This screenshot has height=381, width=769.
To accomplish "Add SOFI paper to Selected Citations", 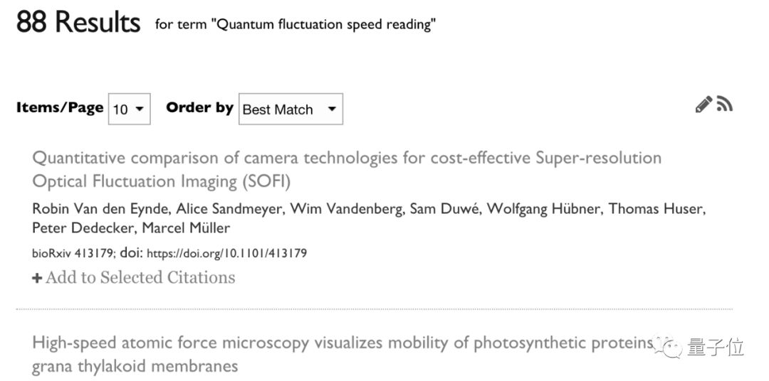I will tap(134, 277).
